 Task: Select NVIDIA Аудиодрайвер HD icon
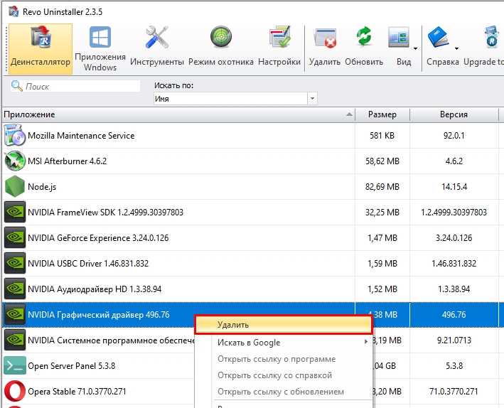[x=15, y=289]
